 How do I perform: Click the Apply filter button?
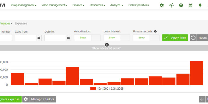[175, 38]
